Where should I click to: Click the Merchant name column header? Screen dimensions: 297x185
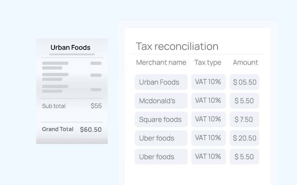click(161, 62)
